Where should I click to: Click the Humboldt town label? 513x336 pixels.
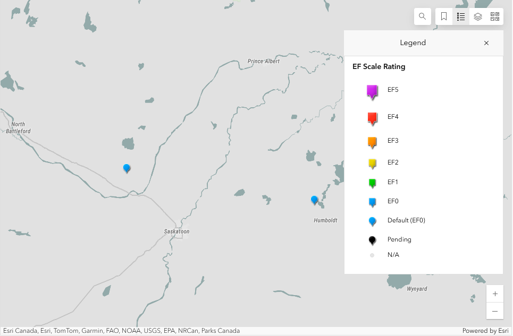click(325, 220)
